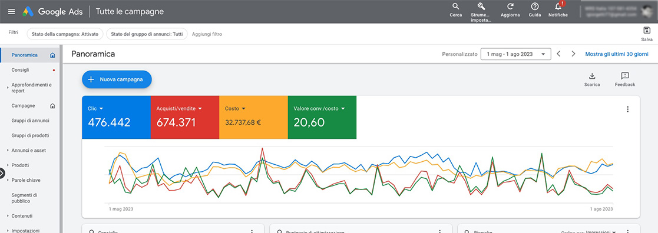The height and width of the screenshot is (233, 658).
Task: Open the Clic metric dropdown
Action: pyautogui.click(x=101, y=108)
